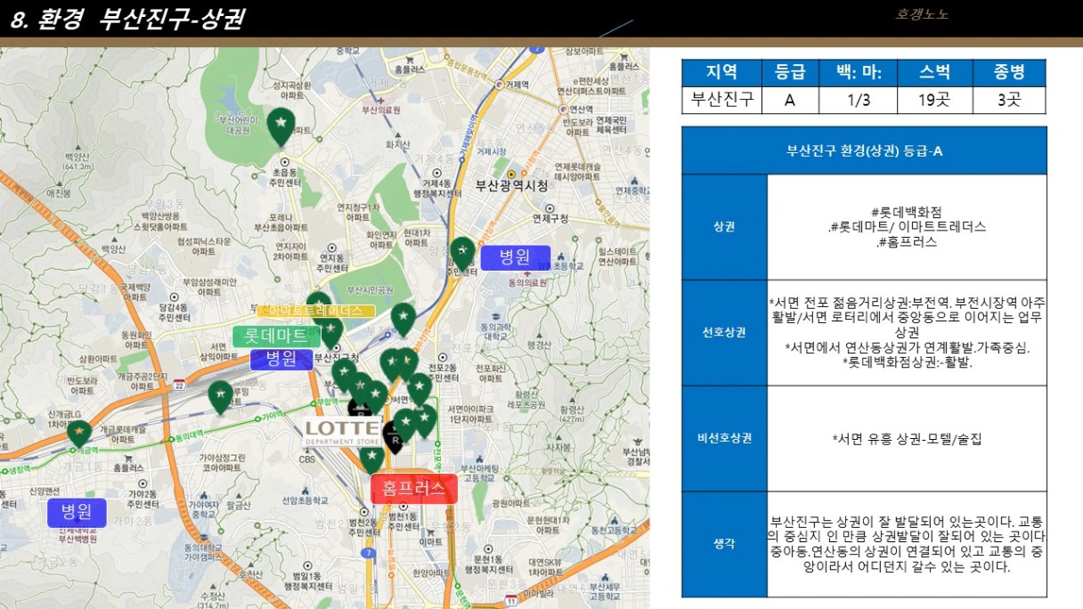The height and width of the screenshot is (609, 1083).
Task: Click the star pin nearest 전포2동 주민센터
Action: (419, 388)
